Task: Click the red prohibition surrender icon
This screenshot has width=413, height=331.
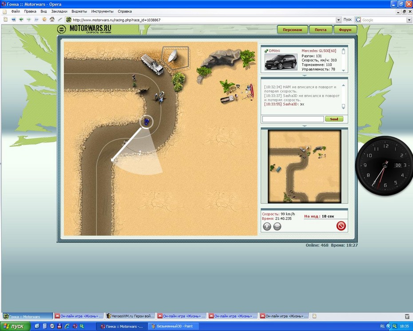Action: [341, 226]
